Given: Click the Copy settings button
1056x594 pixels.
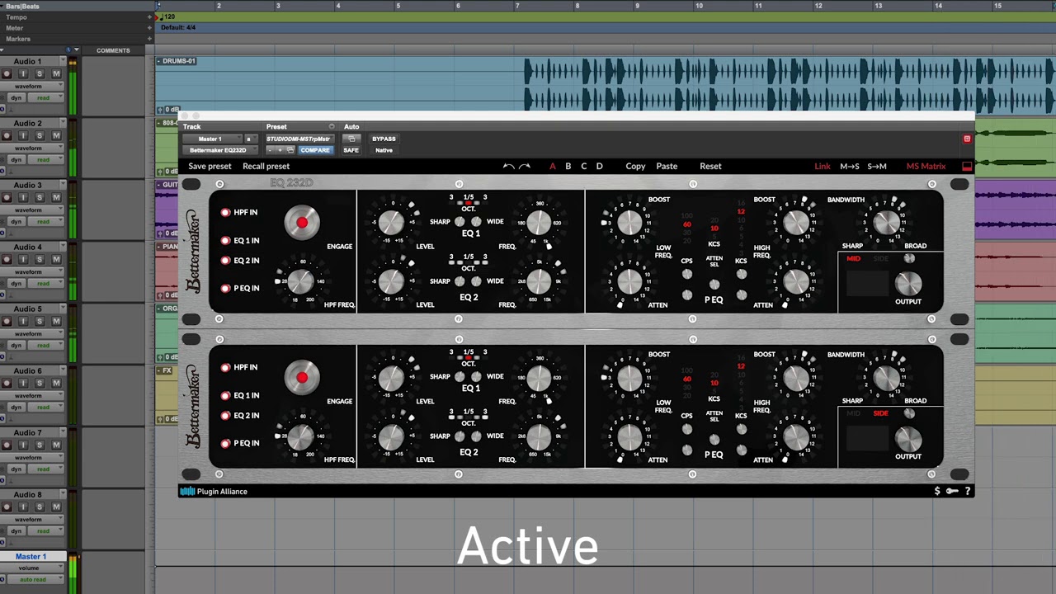Looking at the screenshot, I should coord(635,166).
